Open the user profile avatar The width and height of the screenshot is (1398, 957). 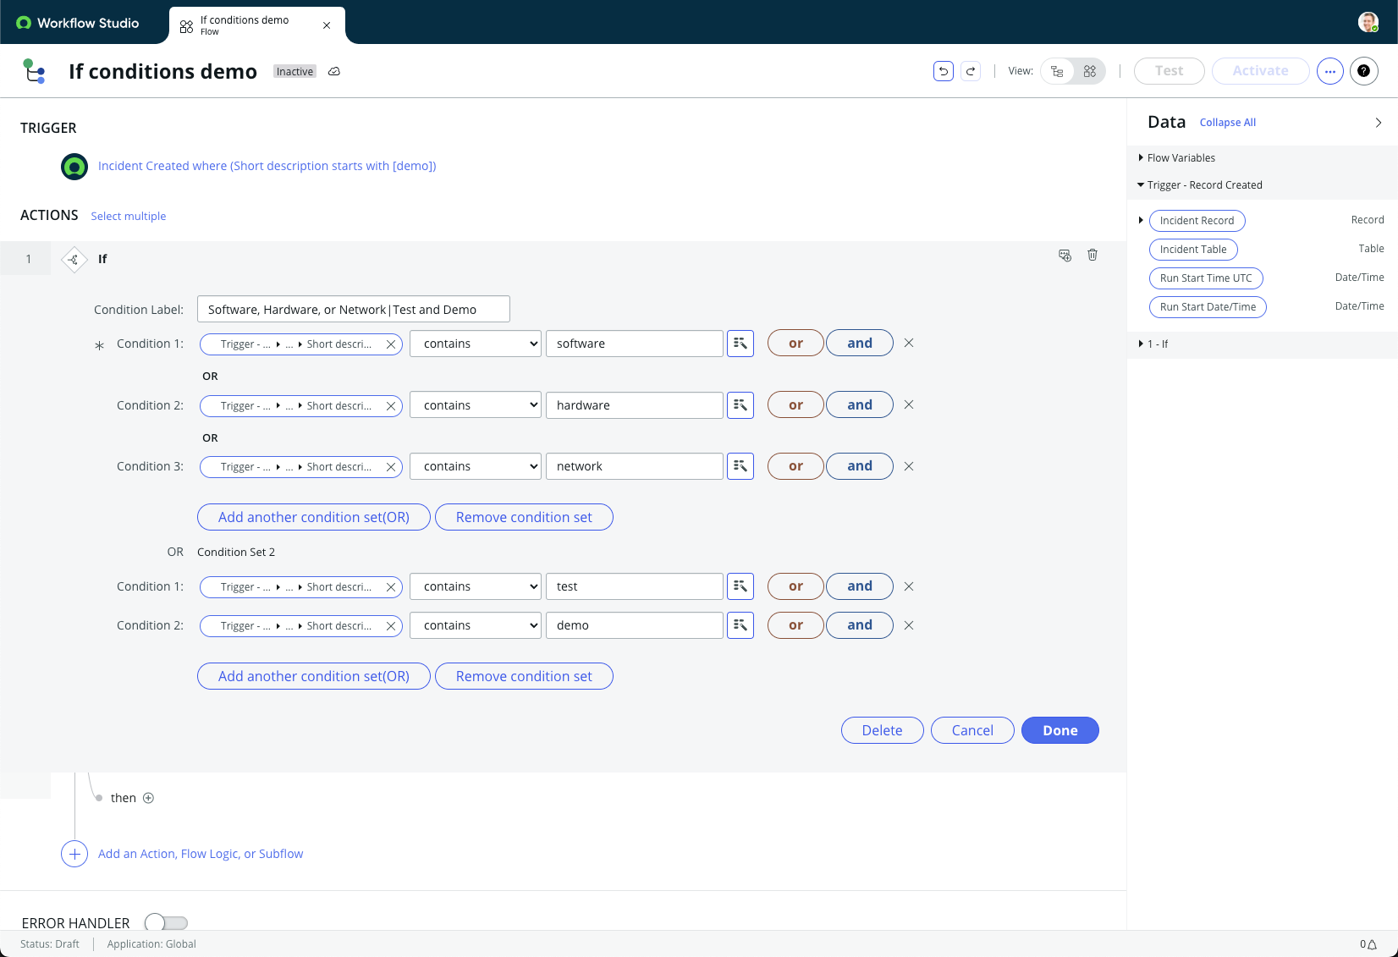pyautogui.click(x=1368, y=22)
